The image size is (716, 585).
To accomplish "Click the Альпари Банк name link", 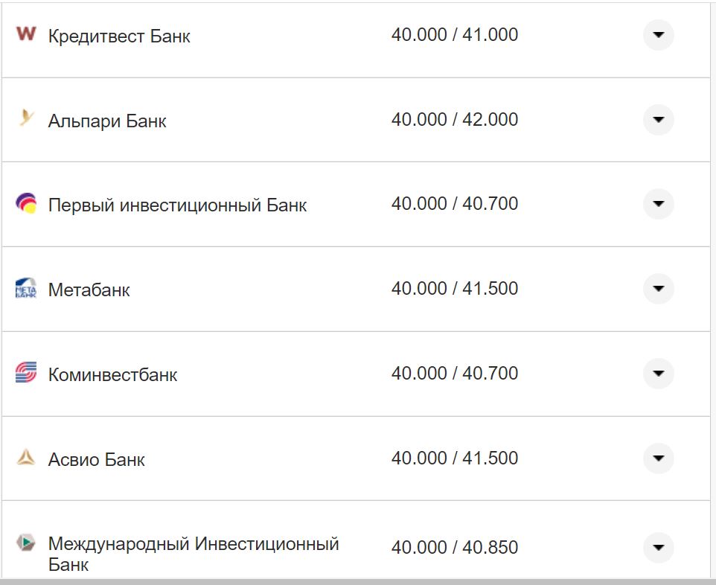I will point(107,119).
